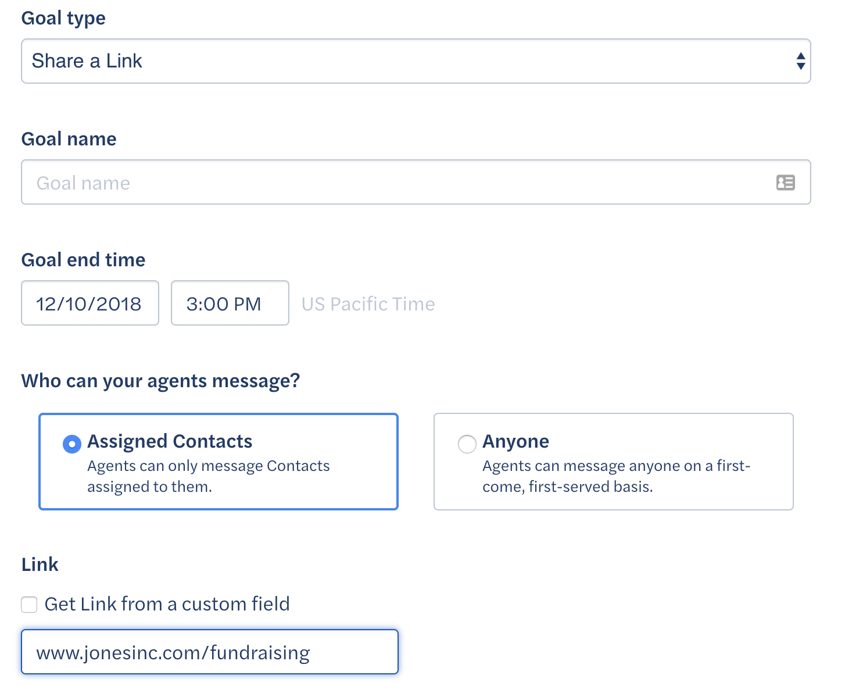Open the 12/10/2018 date field
The image size is (845, 693).
[90, 303]
